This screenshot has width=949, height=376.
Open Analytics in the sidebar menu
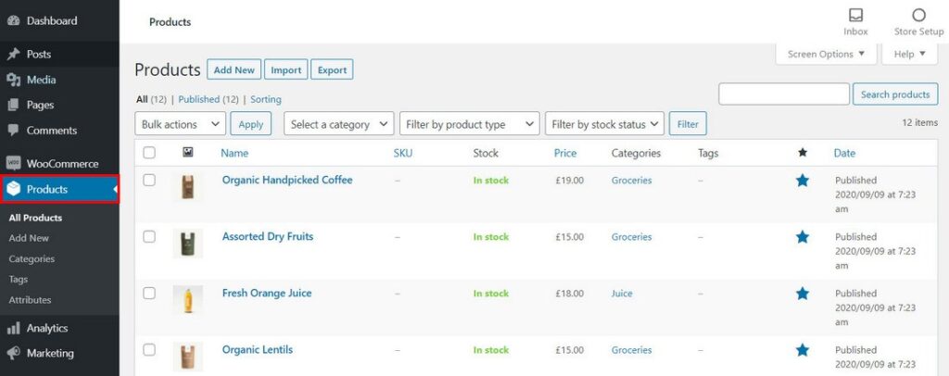coord(46,328)
